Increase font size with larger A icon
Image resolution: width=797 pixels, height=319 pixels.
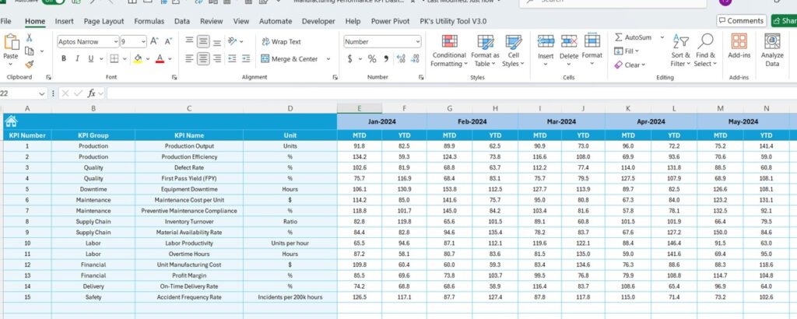point(155,42)
